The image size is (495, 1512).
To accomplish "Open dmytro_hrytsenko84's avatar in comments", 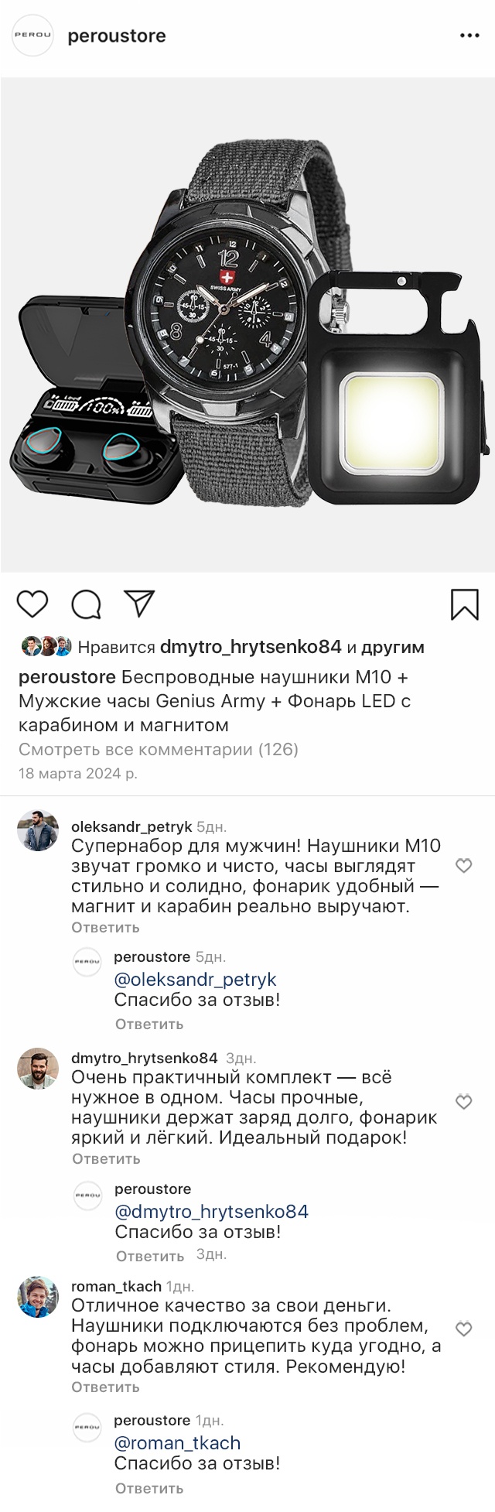I will click(x=38, y=1069).
